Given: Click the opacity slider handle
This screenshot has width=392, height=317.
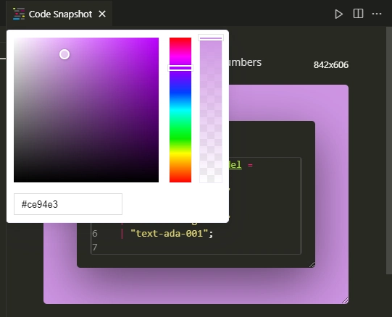Looking at the screenshot, I should [211, 38].
